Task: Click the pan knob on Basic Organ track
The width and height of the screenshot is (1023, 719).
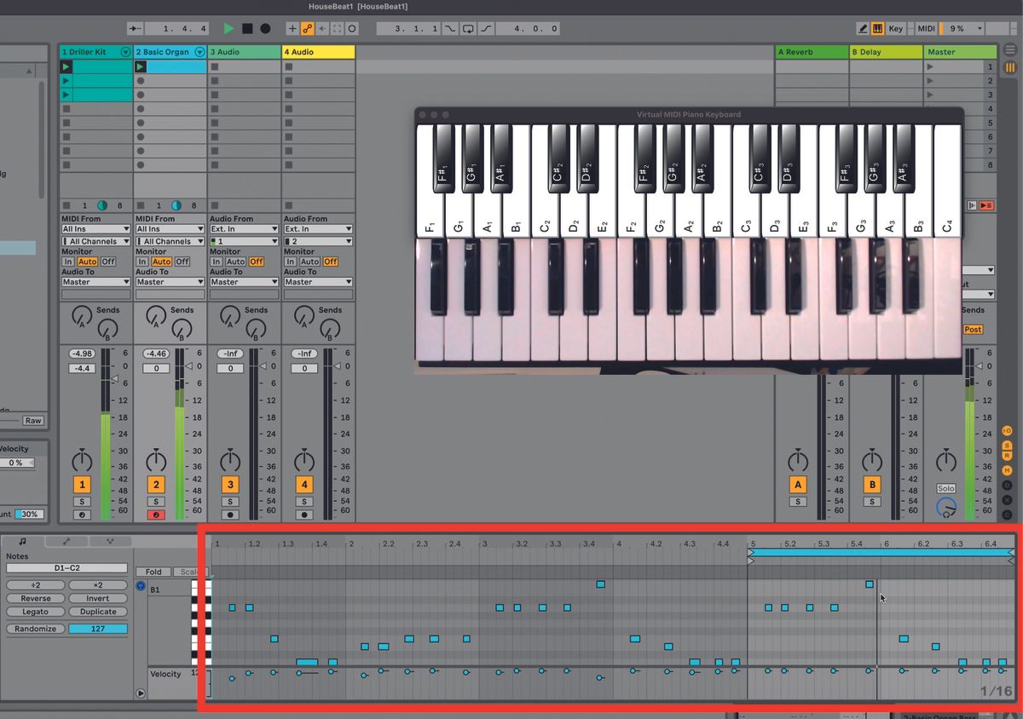Action: 156,461
